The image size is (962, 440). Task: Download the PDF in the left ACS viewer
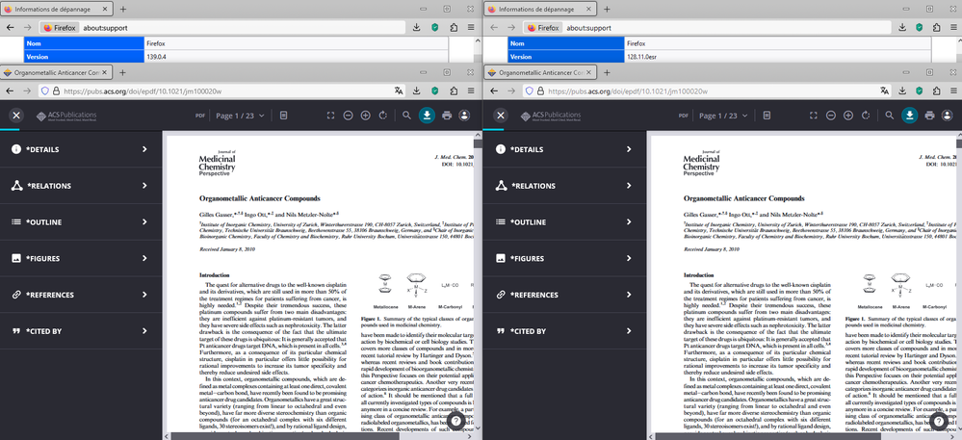[427, 116]
